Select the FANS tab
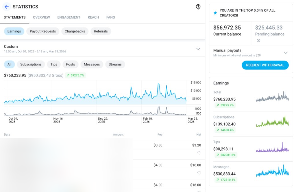296x192 pixels. [110, 17]
